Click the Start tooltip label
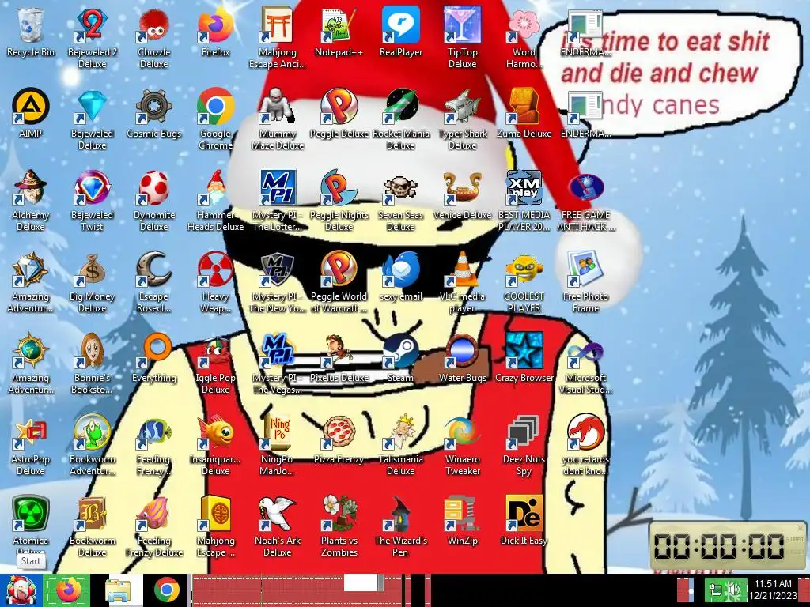810x607 pixels. click(31, 561)
